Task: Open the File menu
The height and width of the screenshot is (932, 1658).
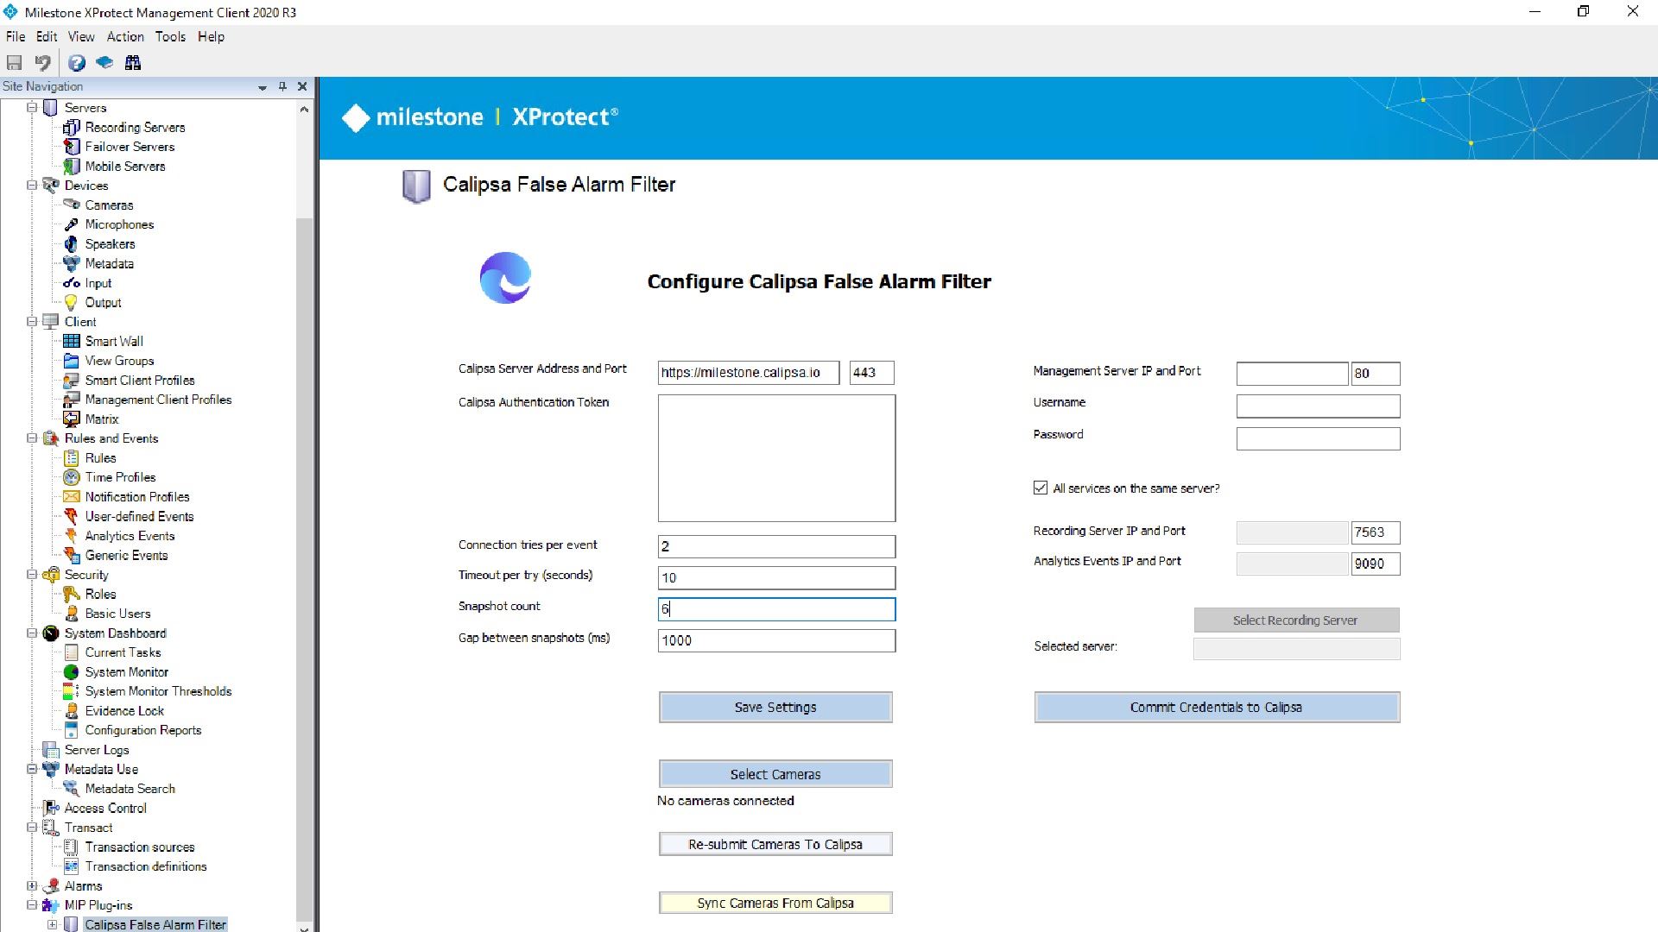Action: tap(16, 36)
